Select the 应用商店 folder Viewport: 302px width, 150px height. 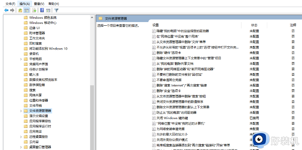[x=33, y=132]
